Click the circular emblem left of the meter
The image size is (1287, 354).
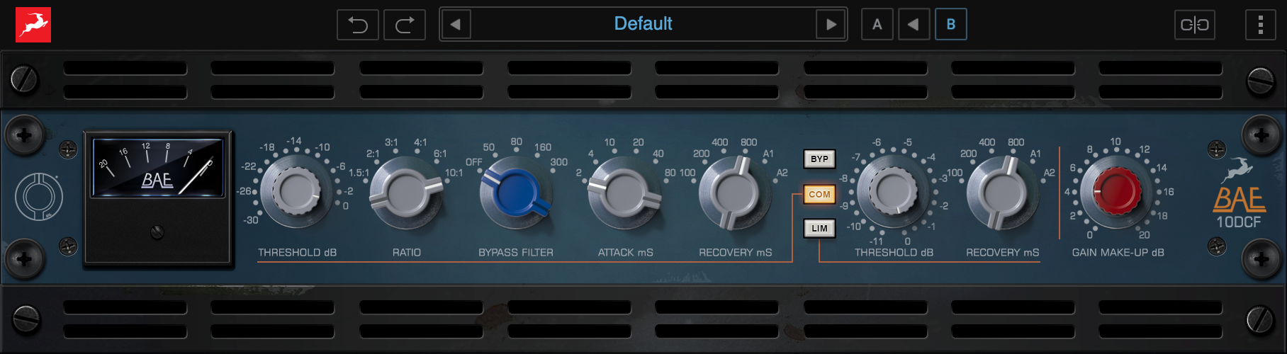[x=39, y=196]
